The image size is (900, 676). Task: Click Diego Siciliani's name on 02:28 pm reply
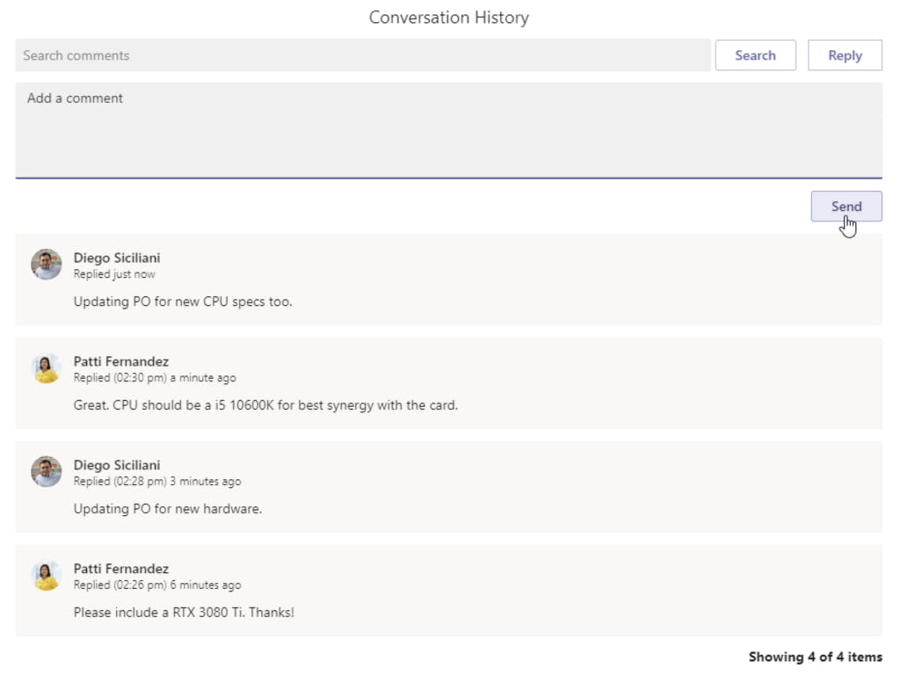(x=117, y=465)
